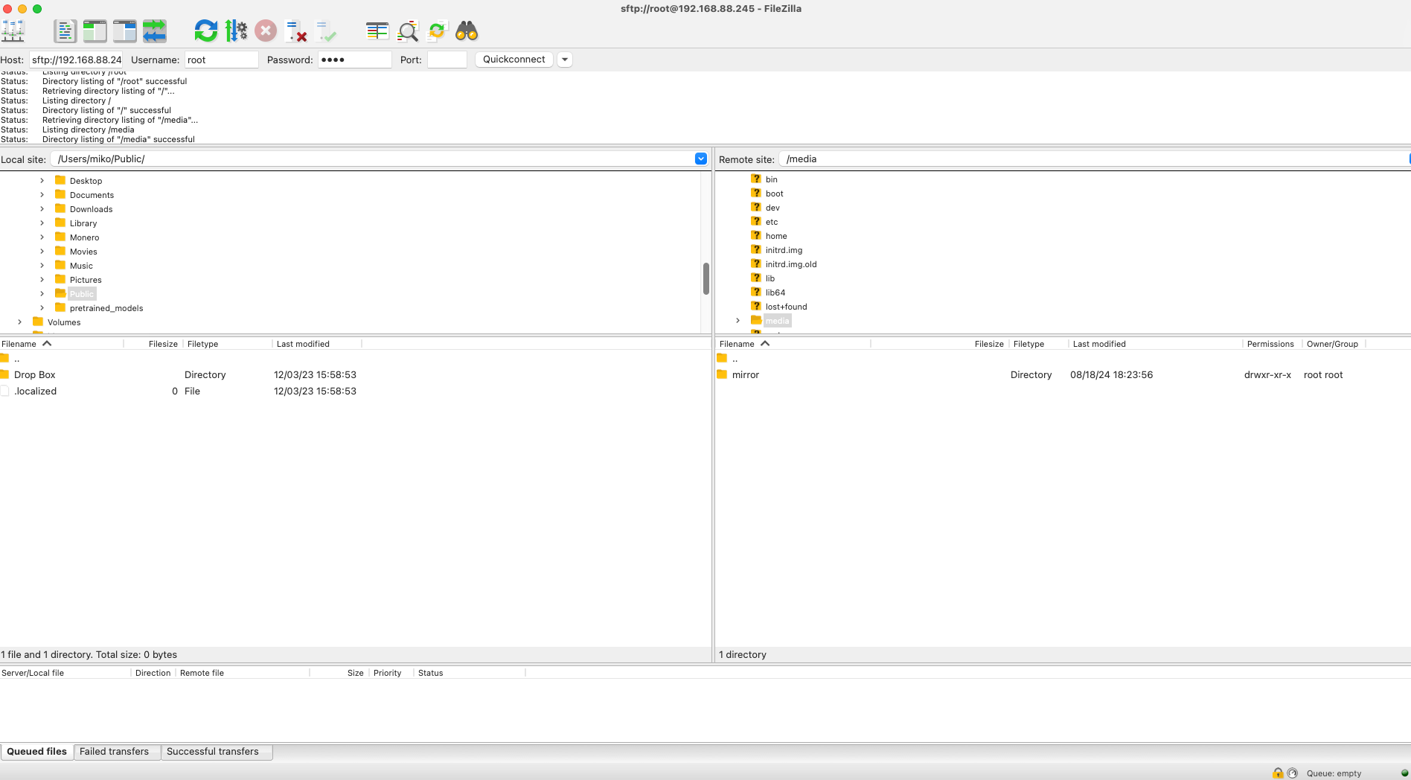Viewport: 1411px width, 780px height.
Task: Expand the Movies folder
Action: (x=42, y=252)
